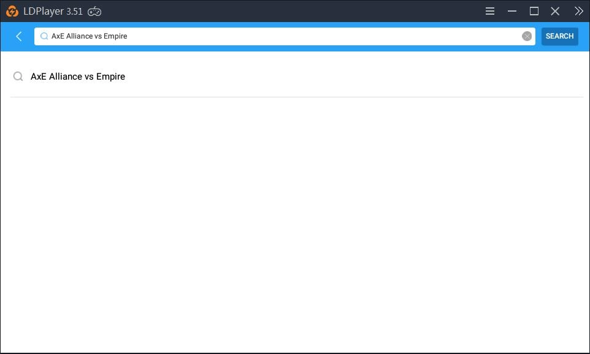The width and height of the screenshot is (590, 354).
Task: Select the AxE Alliance vs Empire suggestion
Action: click(78, 77)
